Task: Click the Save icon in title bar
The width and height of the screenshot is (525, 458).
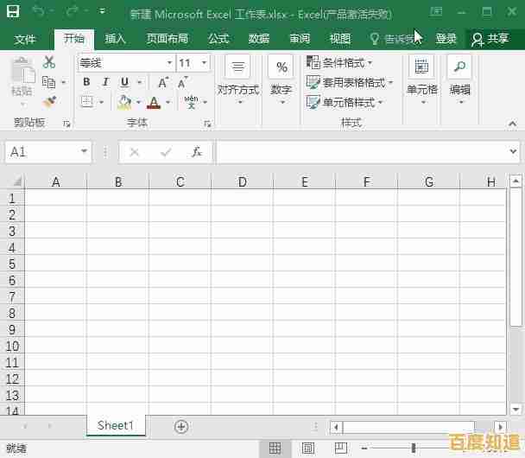Action: point(13,13)
